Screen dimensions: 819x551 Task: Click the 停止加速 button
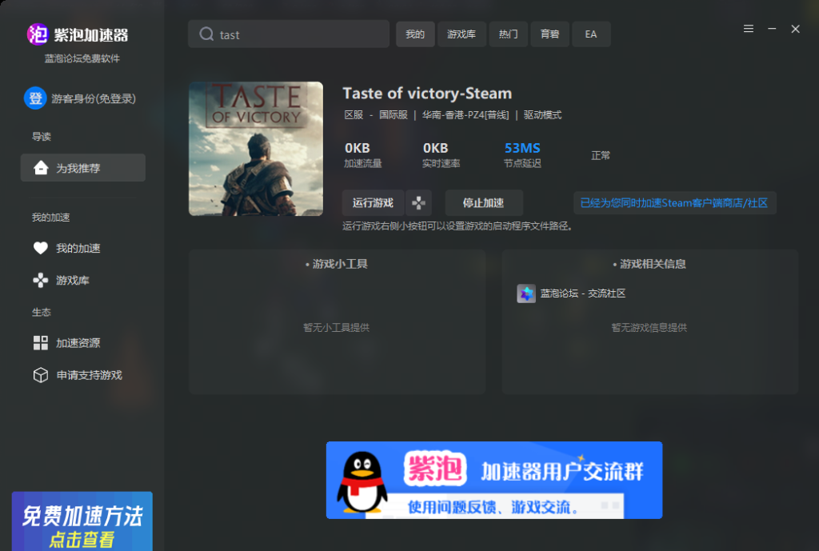484,202
